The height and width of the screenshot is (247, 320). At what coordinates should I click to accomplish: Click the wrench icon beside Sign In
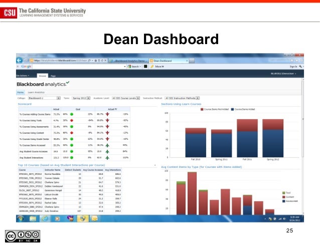coord(300,67)
